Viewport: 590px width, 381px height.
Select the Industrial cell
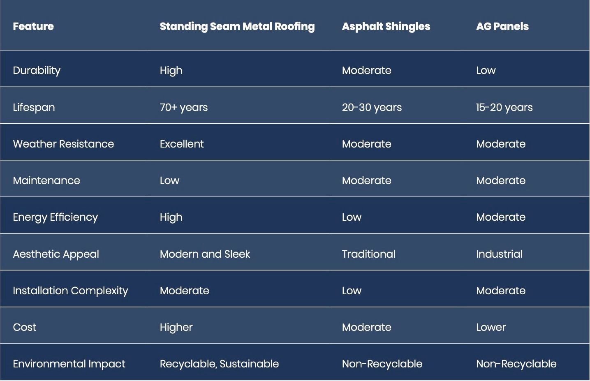500,254
